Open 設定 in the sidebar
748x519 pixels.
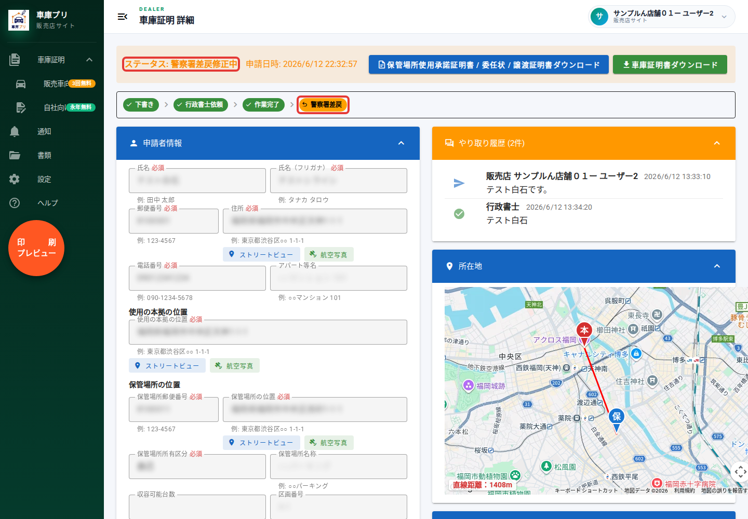(x=52, y=179)
